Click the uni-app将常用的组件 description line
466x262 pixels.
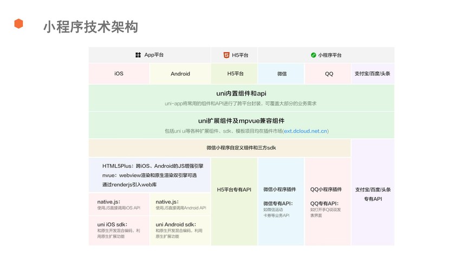point(241,103)
